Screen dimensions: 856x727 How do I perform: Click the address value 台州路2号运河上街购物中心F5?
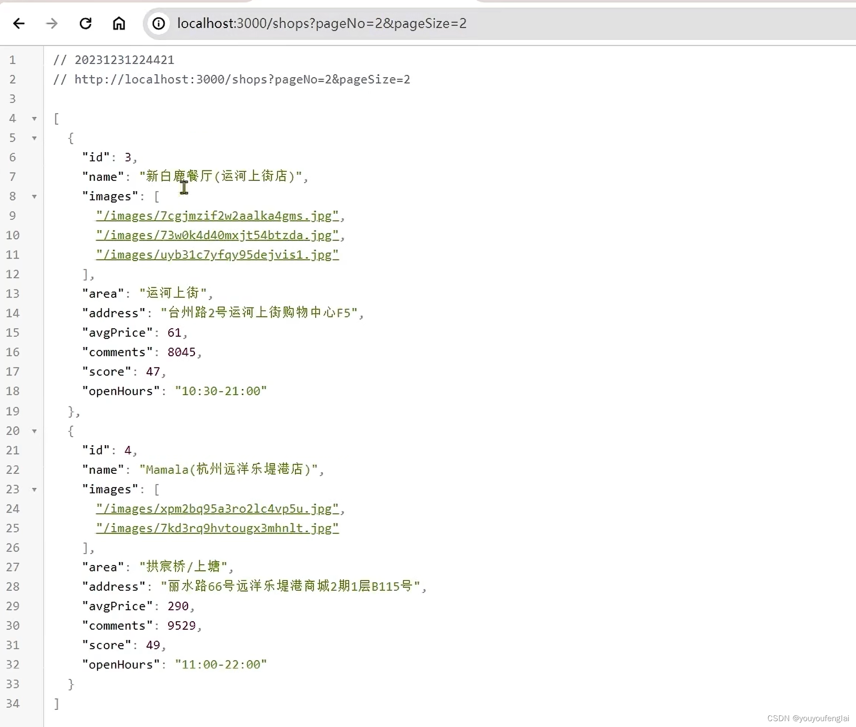259,312
